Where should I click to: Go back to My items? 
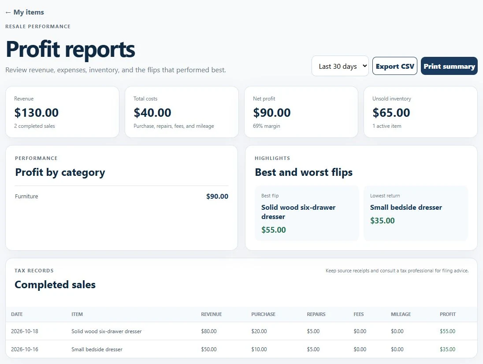click(25, 12)
